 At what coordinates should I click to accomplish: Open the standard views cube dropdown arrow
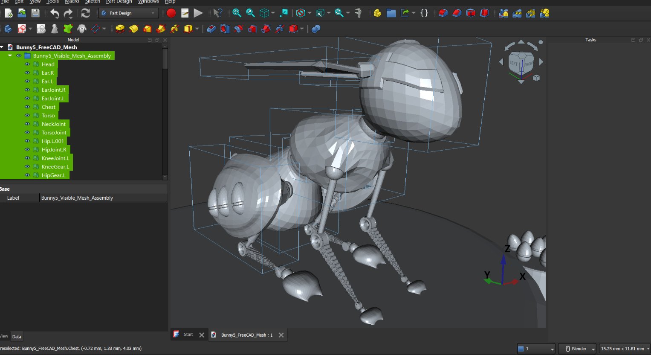pyautogui.click(x=273, y=13)
